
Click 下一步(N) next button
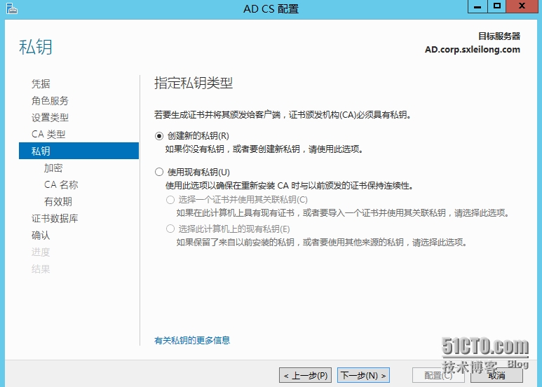(363, 375)
